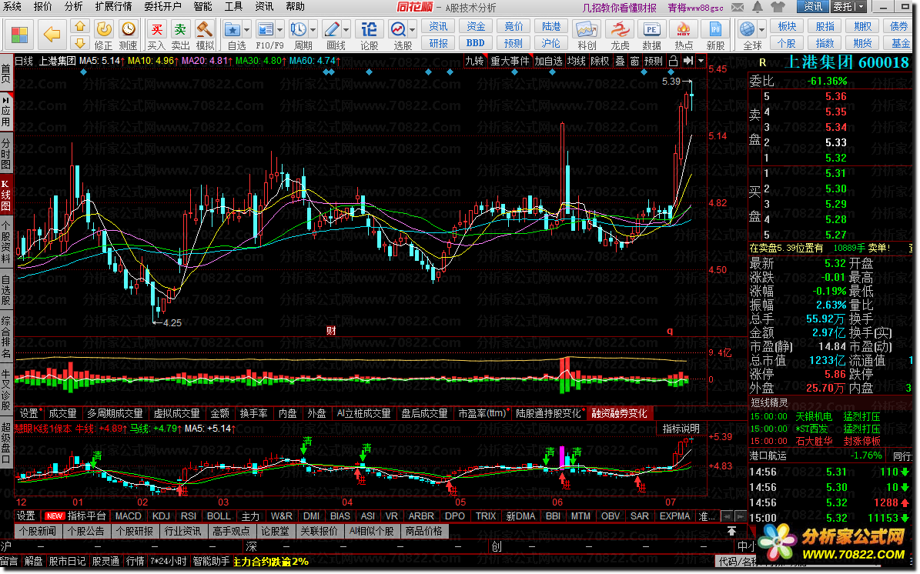Click the 几招教你看懂财报 link
Image resolution: width=920 pixels, height=574 pixels.
(x=619, y=8)
